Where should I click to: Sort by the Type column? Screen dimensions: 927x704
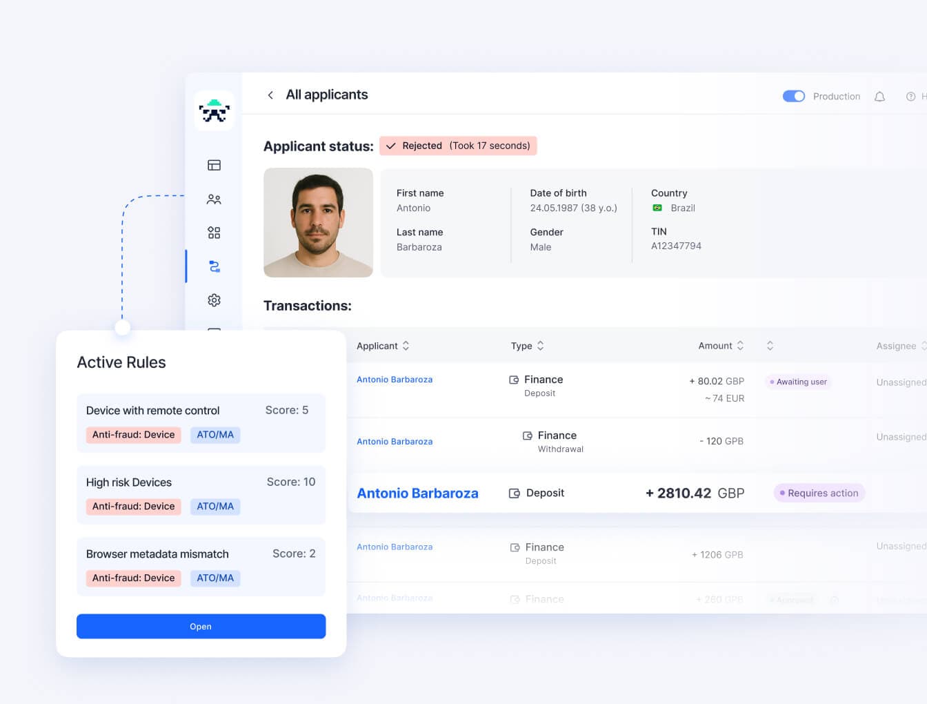coord(527,346)
